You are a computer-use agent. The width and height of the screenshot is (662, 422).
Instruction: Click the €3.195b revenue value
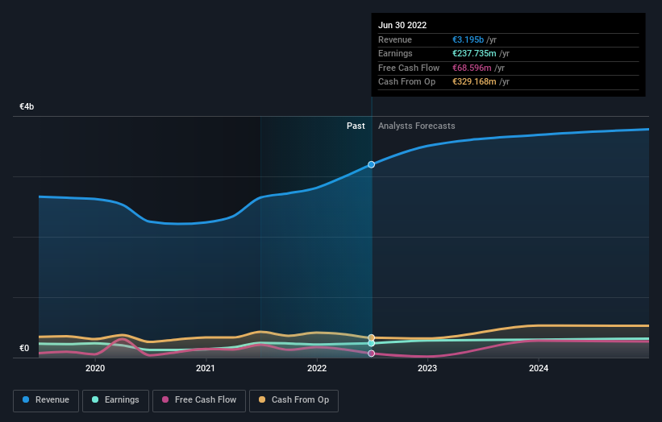468,39
